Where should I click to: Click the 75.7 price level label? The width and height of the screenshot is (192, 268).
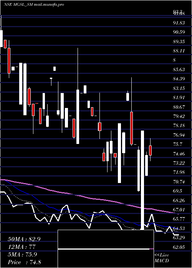pyautogui.click(x=177, y=144)
